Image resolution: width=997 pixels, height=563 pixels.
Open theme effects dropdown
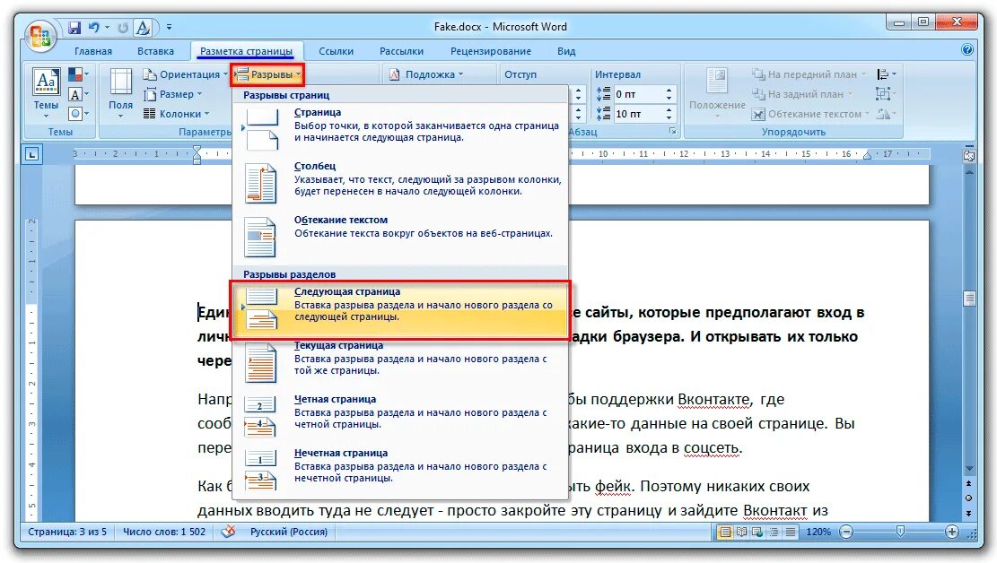tap(78, 114)
